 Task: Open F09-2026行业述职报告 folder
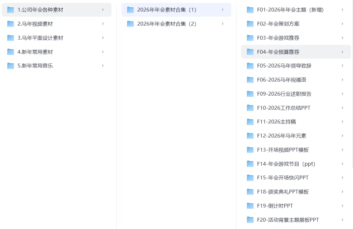[284, 94]
